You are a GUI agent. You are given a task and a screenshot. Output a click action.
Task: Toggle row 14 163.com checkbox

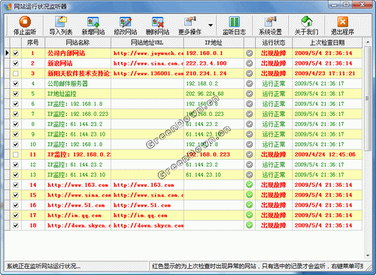(16, 185)
